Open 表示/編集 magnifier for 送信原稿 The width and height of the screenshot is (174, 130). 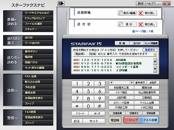127,13
